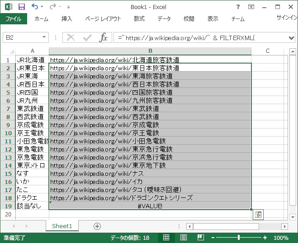Zoom out with the minus button
Screen dimensions: 298x243
(213, 238)
